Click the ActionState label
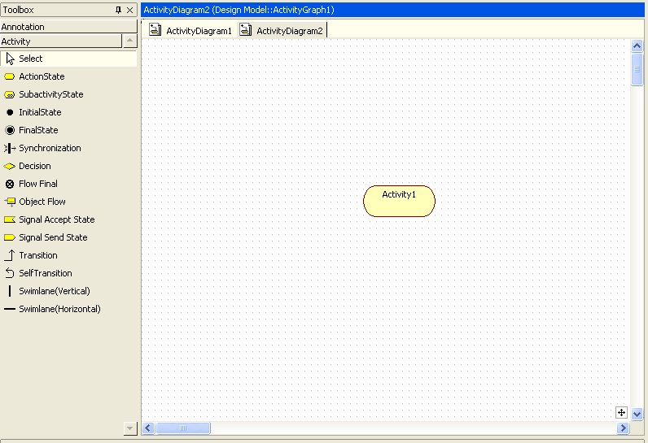This screenshot has width=648, height=443. click(x=42, y=76)
